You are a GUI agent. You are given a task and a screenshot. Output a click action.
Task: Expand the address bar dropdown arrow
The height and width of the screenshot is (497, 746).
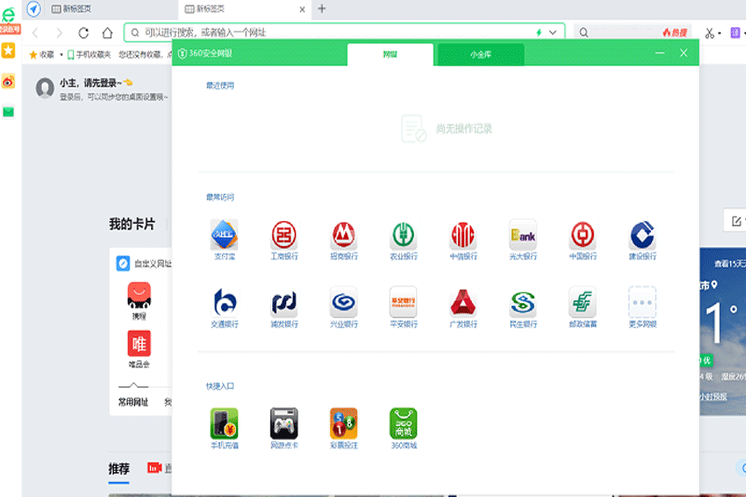[x=553, y=32]
